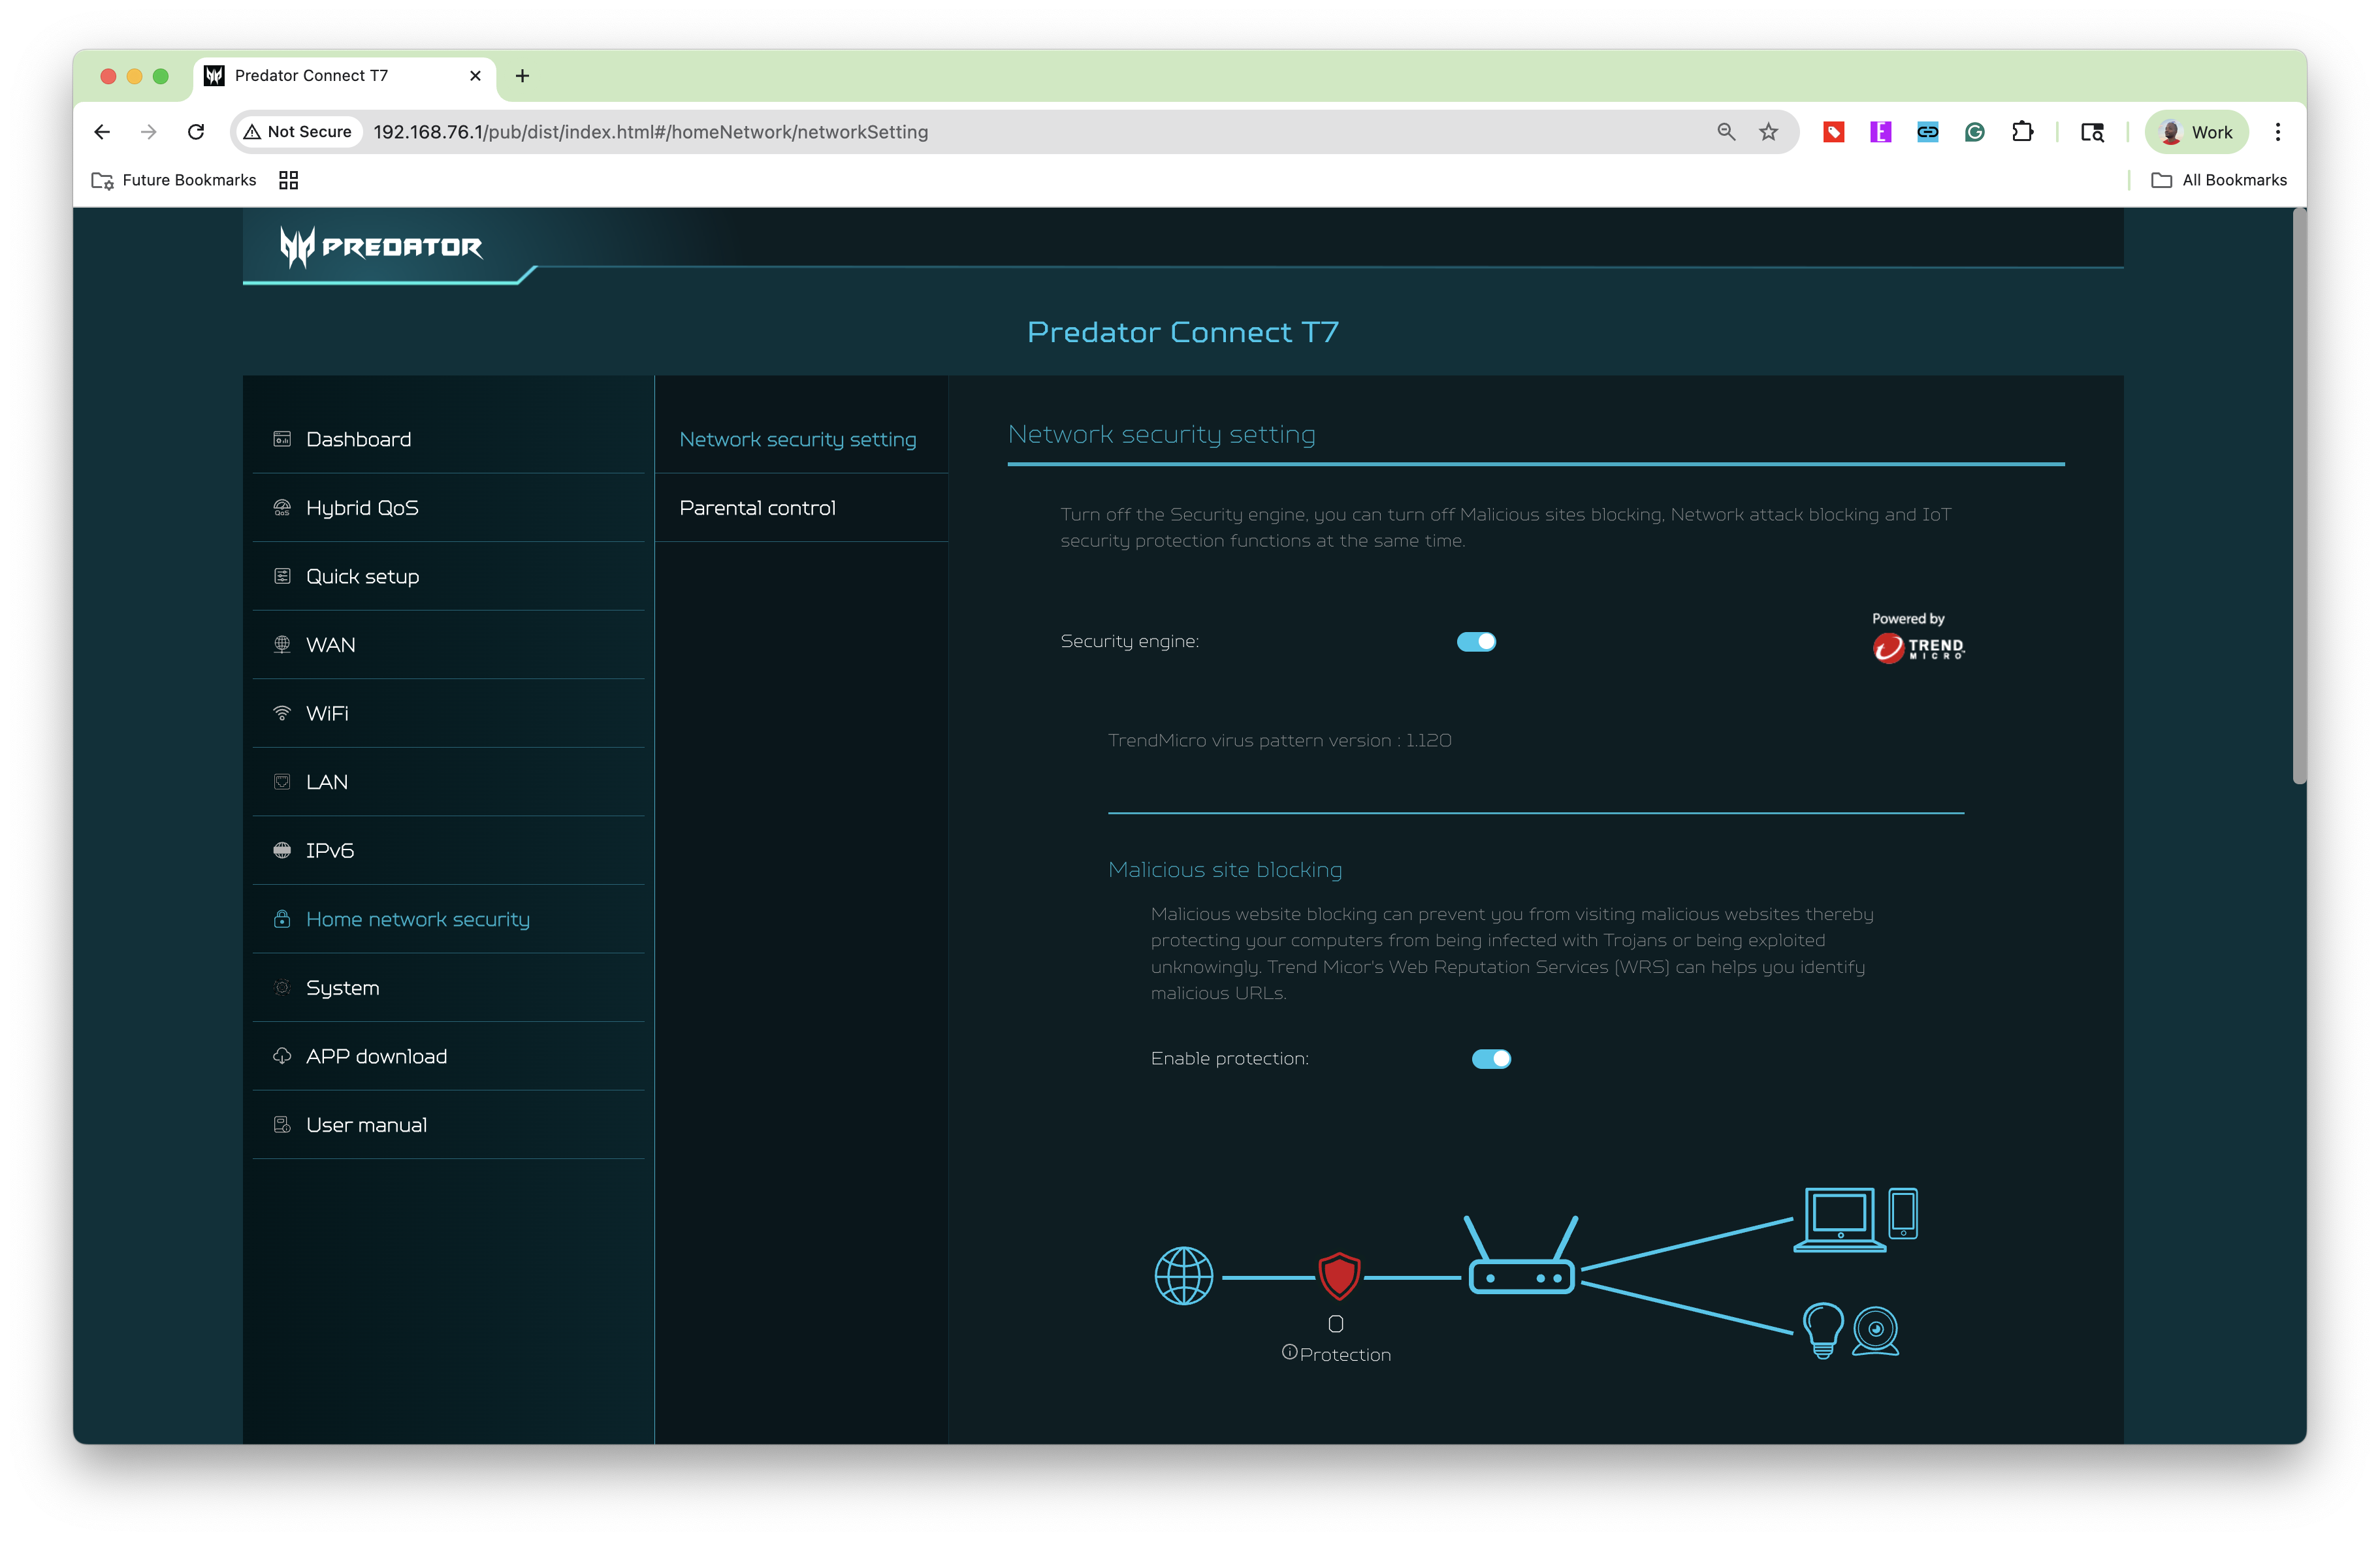The image size is (2380, 1541).
Task: Click the Home network security lock icon
Action: click(282, 919)
